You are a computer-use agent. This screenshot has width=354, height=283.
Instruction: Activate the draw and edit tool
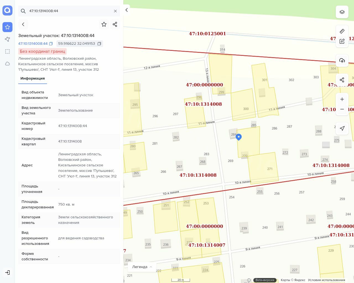(342, 41)
